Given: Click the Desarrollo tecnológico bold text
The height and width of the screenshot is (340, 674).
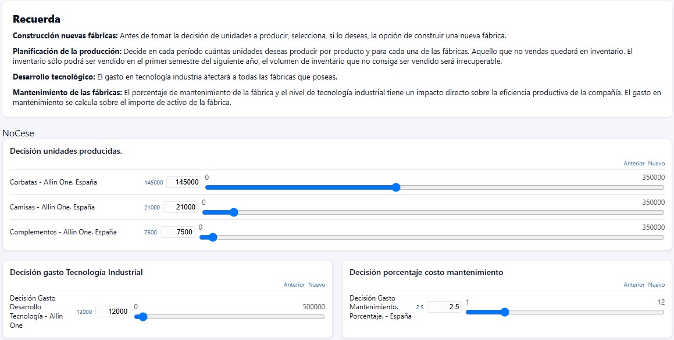Looking at the screenshot, I should 54,77.
